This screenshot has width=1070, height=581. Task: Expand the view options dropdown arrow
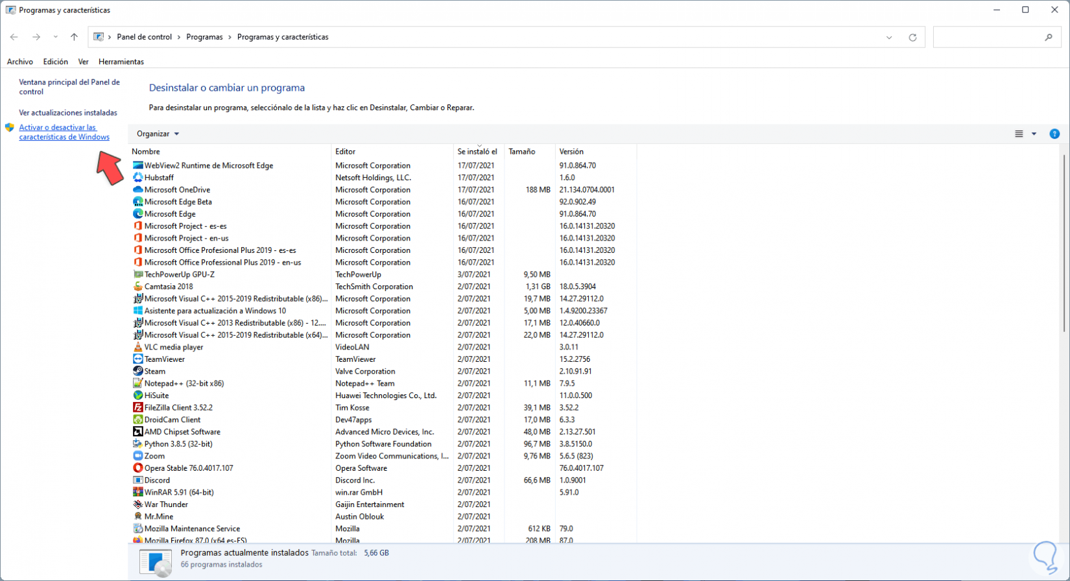pos(1034,134)
